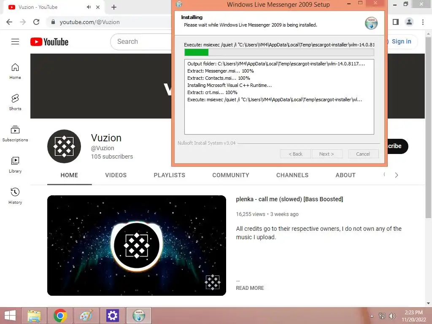Select the installer taskbar item

pyautogui.click(x=138, y=316)
